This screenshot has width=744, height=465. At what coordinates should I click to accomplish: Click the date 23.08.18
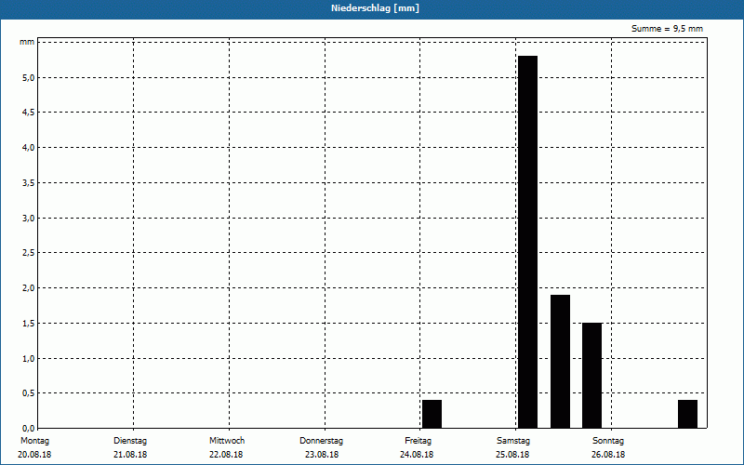[x=322, y=455]
